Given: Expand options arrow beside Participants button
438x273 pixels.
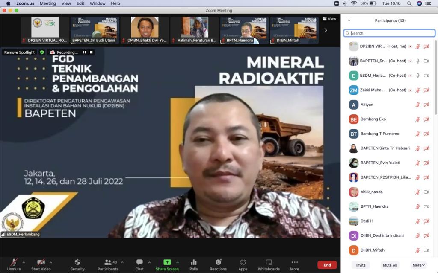Looking at the screenshot, I should pyautogui.click(x=122, y=262).
